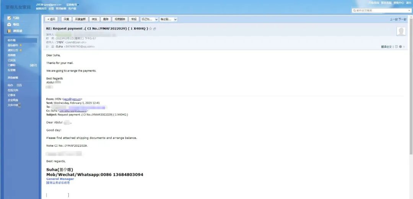Click the 返回 back button
413x199 pixels.
[51, 19]
